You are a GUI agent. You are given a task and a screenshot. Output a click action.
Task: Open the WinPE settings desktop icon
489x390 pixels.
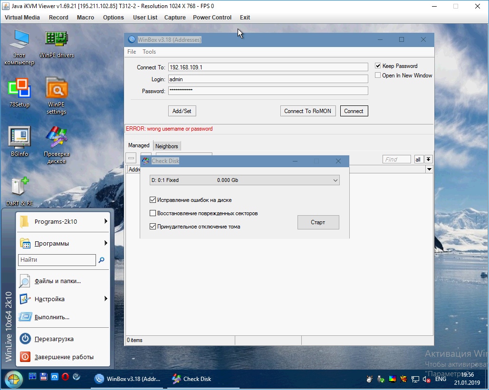tap(57, 96)
